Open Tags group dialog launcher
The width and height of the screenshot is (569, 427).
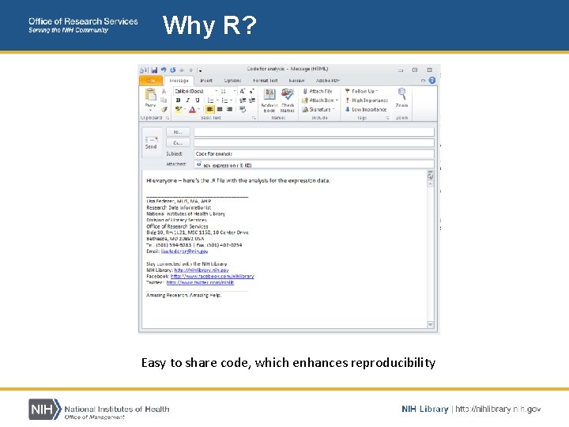click(387, 118)
